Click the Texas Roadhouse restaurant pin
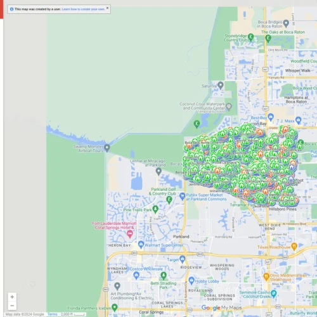 [294, 246]
